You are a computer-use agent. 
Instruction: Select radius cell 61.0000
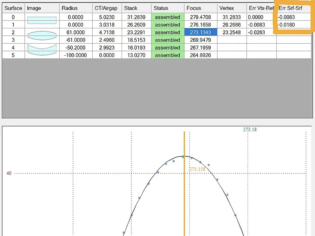(76, 32)
